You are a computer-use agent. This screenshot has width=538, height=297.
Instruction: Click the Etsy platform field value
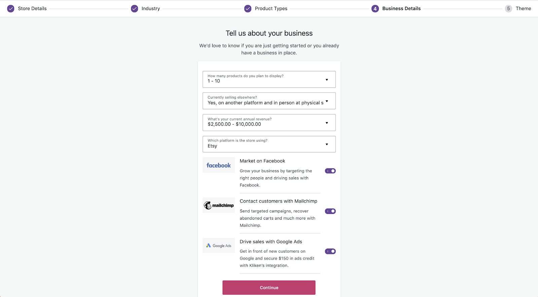point(213,146)
